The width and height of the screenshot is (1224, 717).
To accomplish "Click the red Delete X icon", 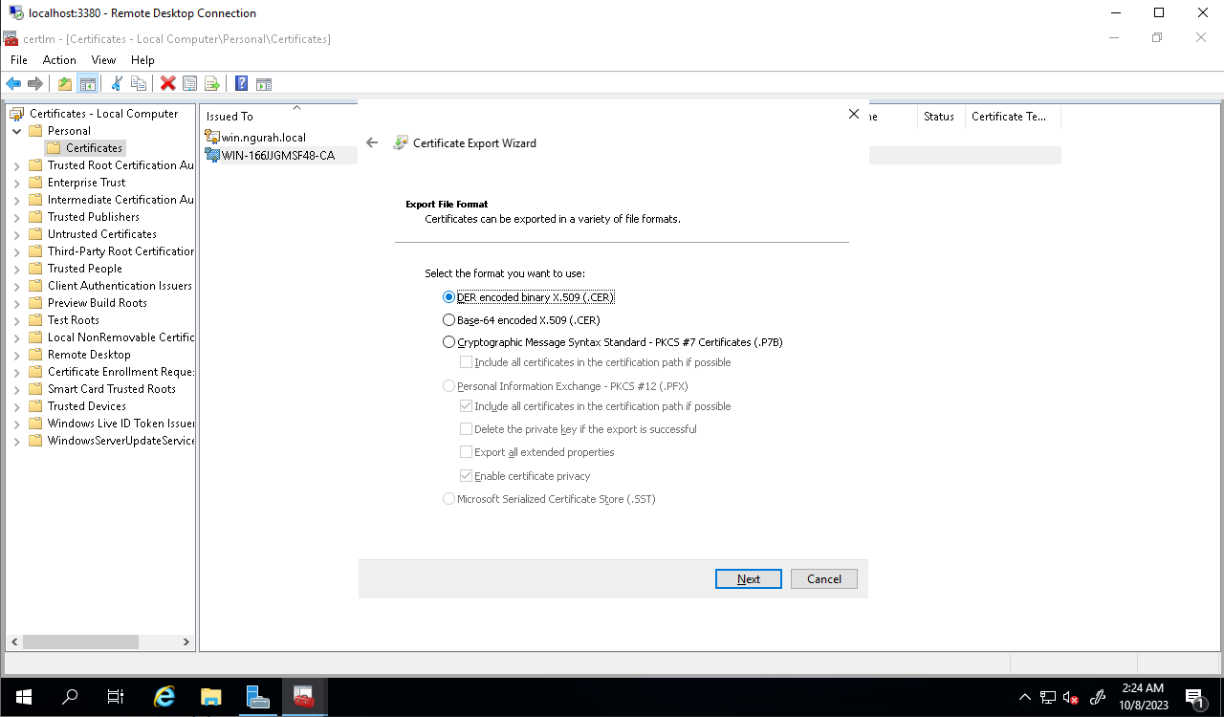I will (x=168, y=83).
